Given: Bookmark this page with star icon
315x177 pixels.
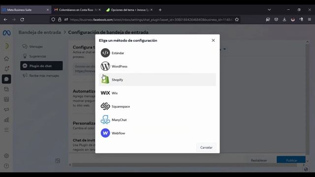Looking at the screenshot, I should (237, 20).
